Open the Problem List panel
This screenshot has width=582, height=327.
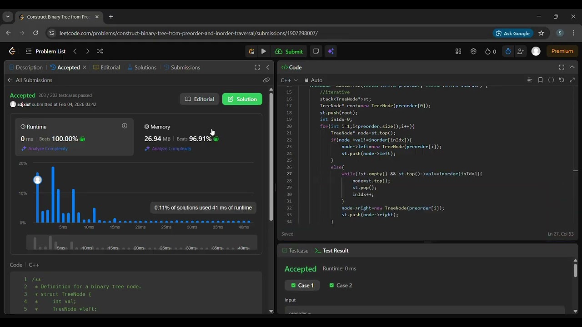tap(46, 51)
